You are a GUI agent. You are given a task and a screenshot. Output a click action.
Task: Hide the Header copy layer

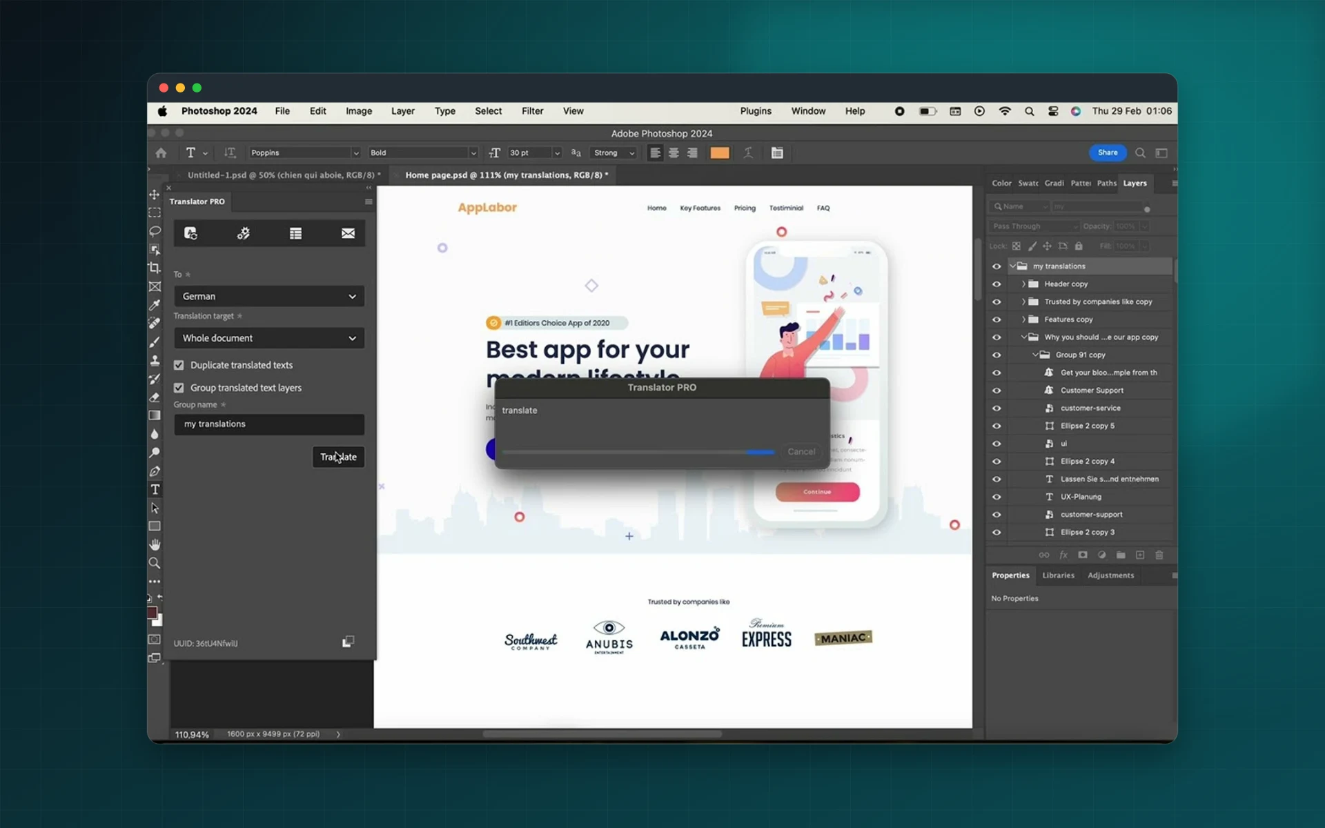(x=997, y=284)
